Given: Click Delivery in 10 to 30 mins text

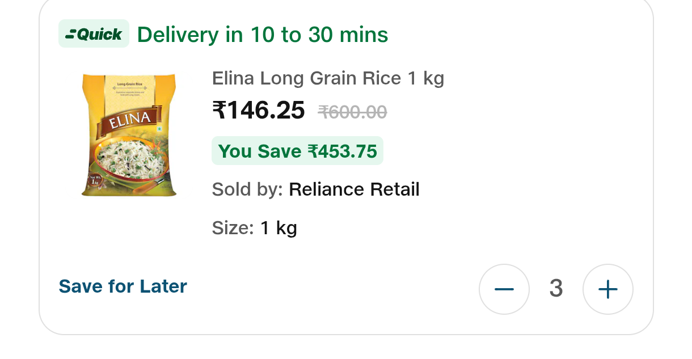Looking at the screenshot, I should click(262, 35).
